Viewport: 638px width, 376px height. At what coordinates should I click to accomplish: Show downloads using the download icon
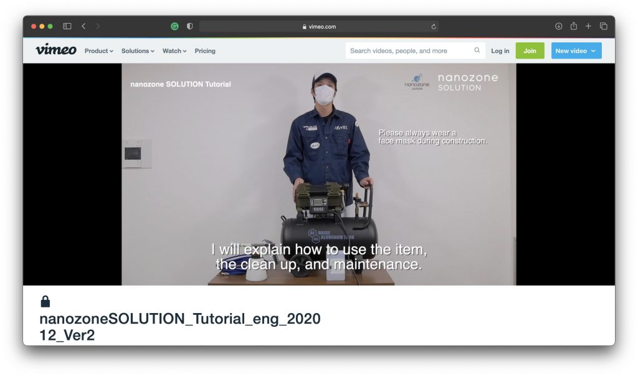[x=559, y=26]
